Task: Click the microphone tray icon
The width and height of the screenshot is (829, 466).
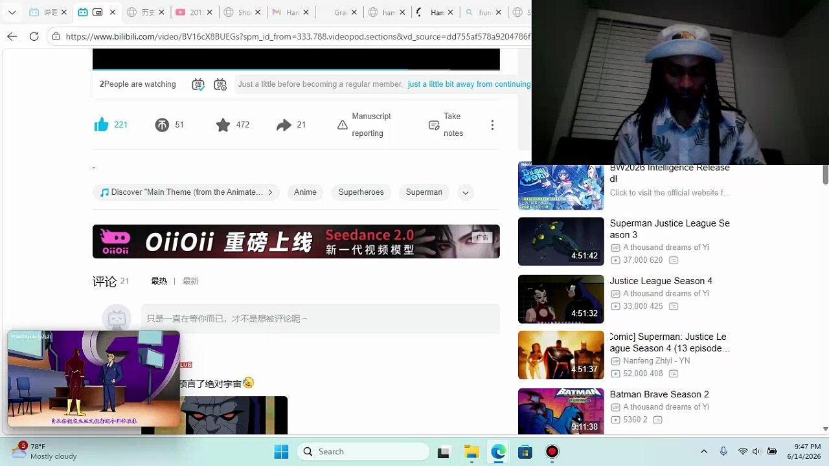Action: pyautogui.click(x=723, y=452)
